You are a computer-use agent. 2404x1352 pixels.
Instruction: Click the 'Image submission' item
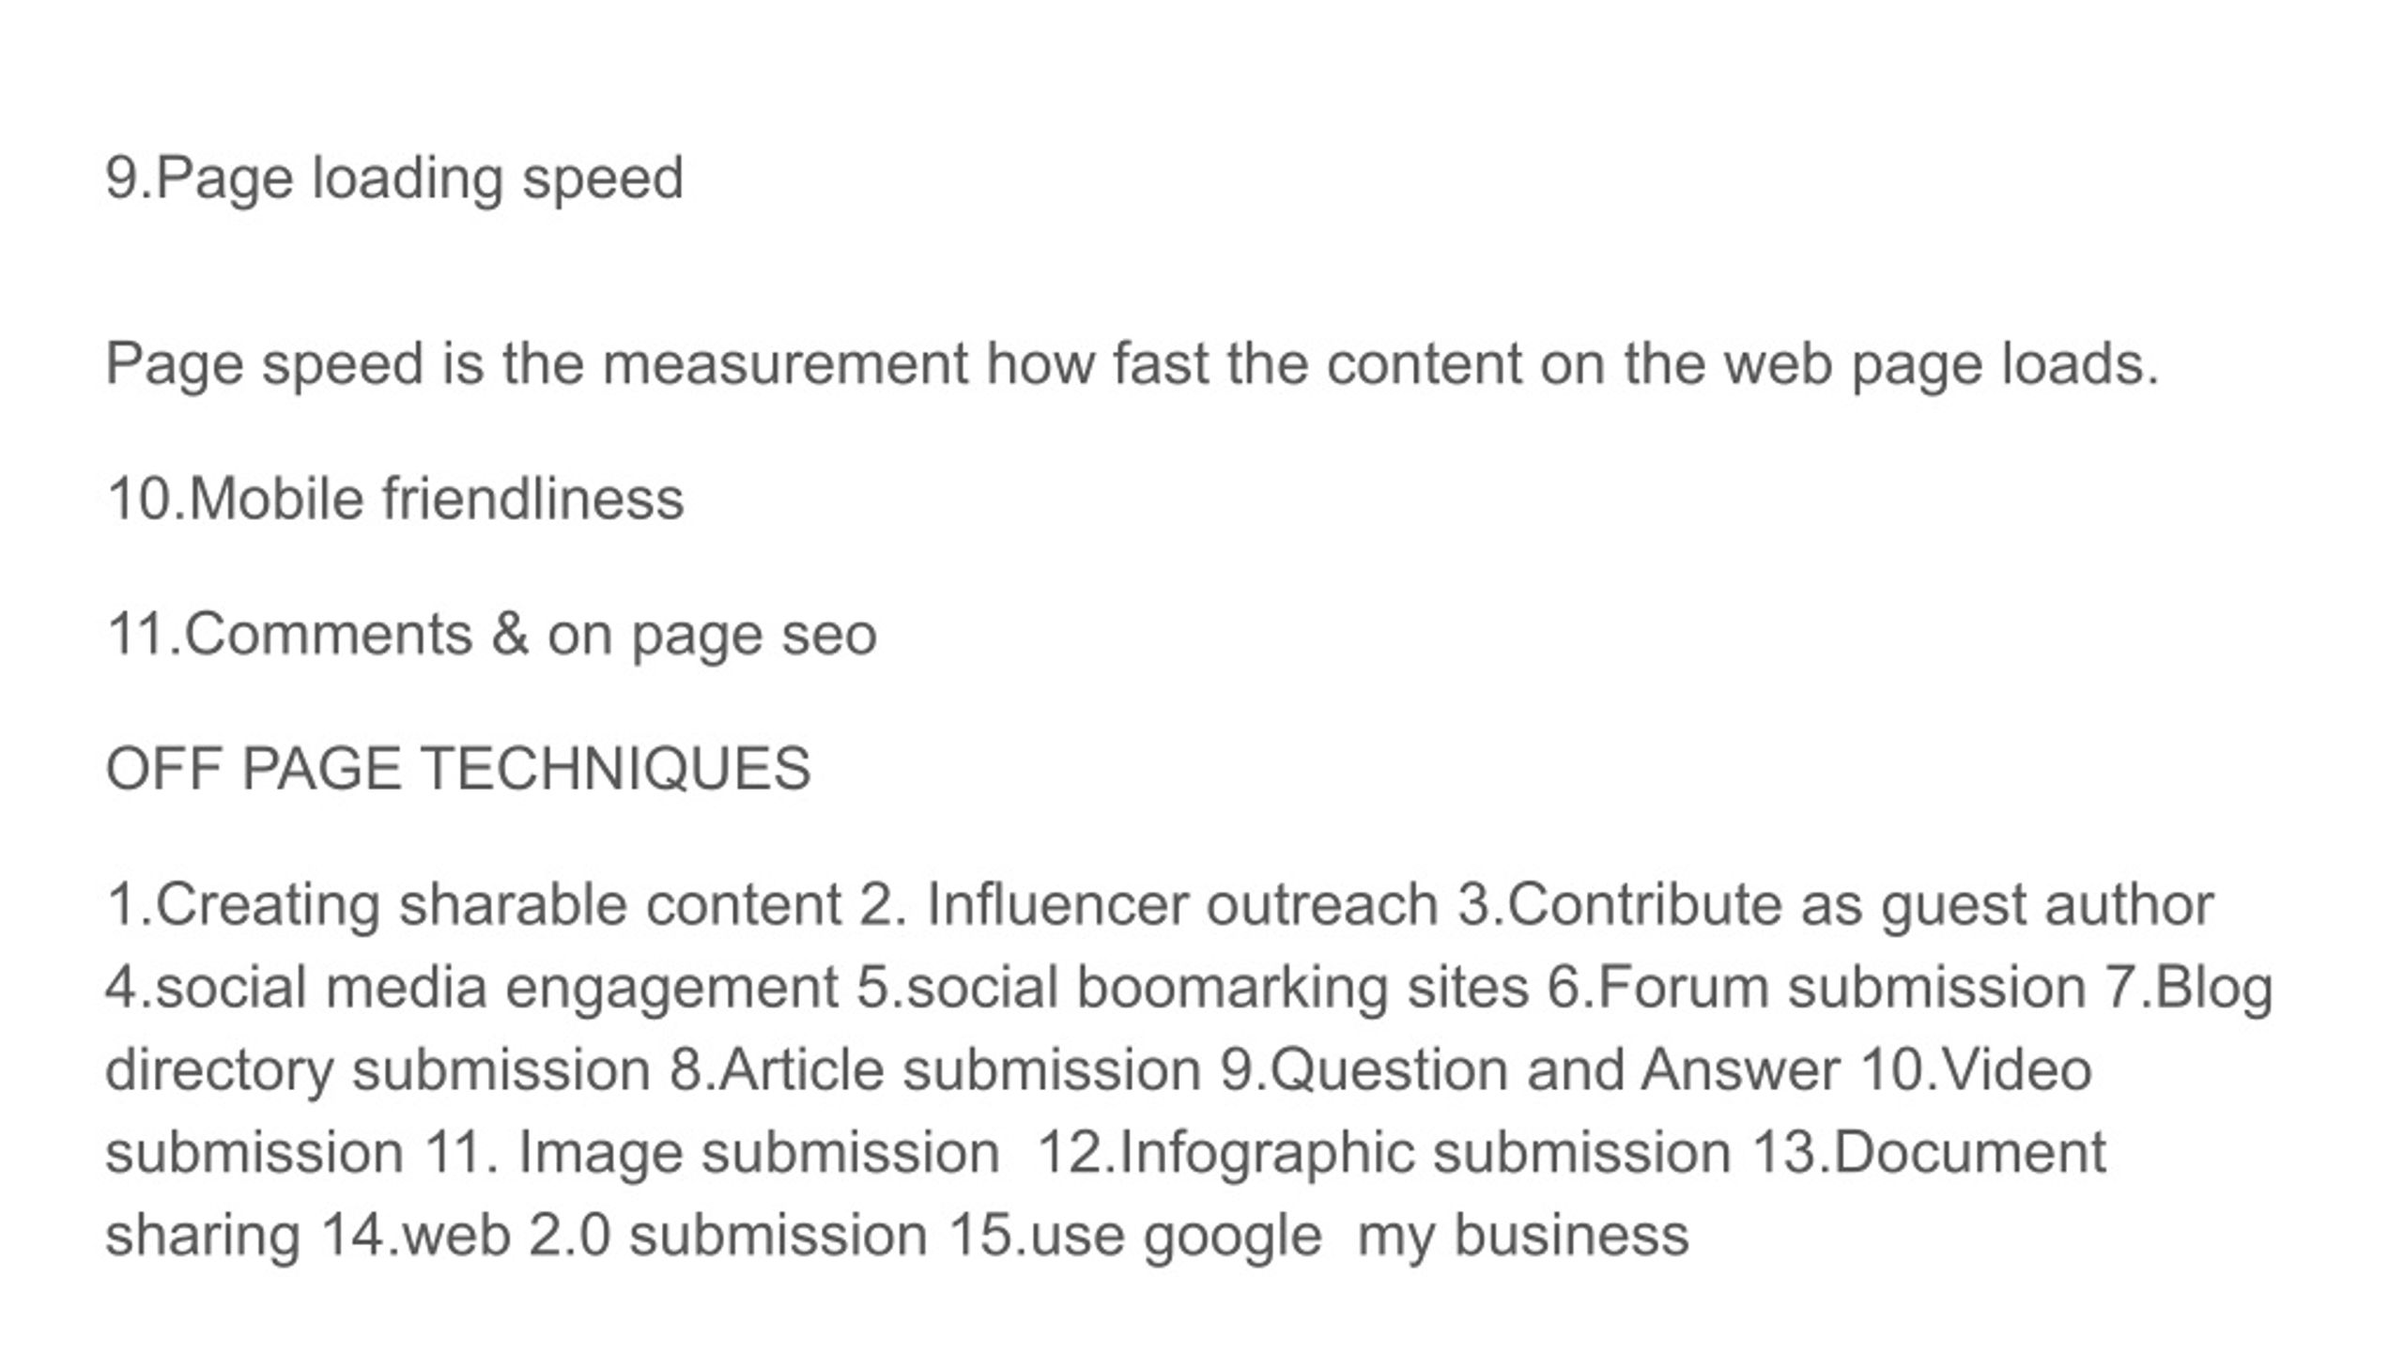click(759, 1154)
